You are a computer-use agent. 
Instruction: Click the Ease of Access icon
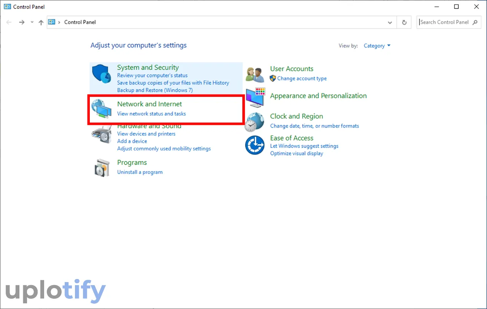pyautogui.click(x=255, y=145)
